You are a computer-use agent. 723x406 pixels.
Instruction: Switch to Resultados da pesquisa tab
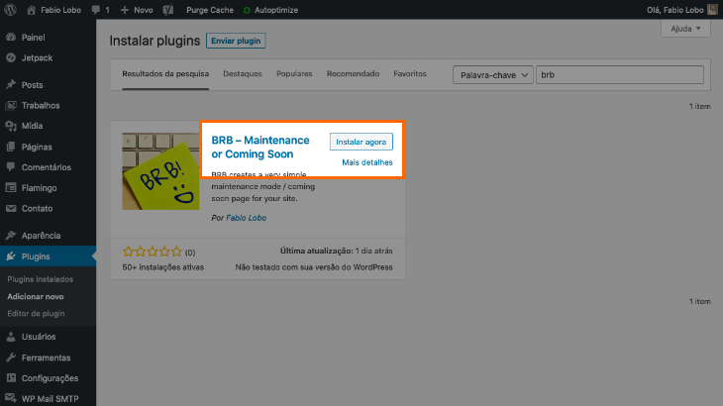point(165,73)
